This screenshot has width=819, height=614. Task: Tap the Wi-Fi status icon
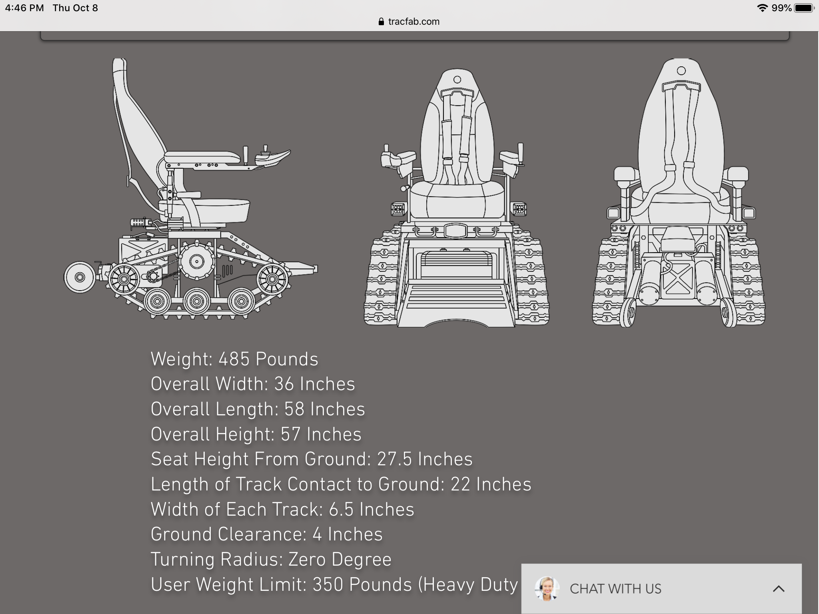click(762, 8)
